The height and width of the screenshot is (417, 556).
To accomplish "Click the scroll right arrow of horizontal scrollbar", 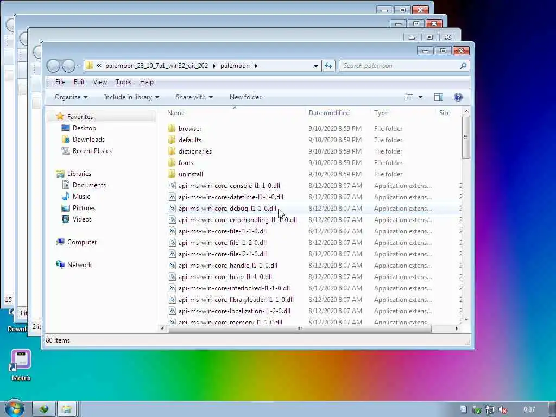I will tap(457, 328).
